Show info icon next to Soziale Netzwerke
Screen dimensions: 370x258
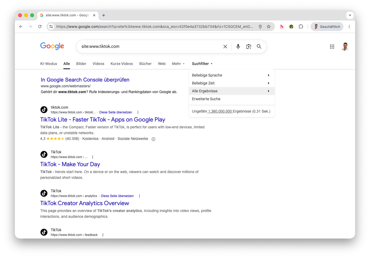(x=153, y=139)
